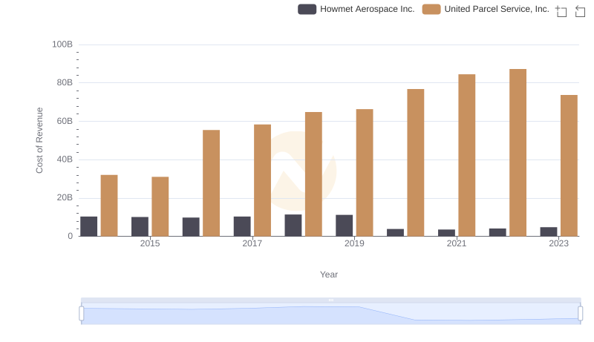Click the Howmet bar for 2020
594x342 pixels.
pyautogui.click(x=395, y=233)
